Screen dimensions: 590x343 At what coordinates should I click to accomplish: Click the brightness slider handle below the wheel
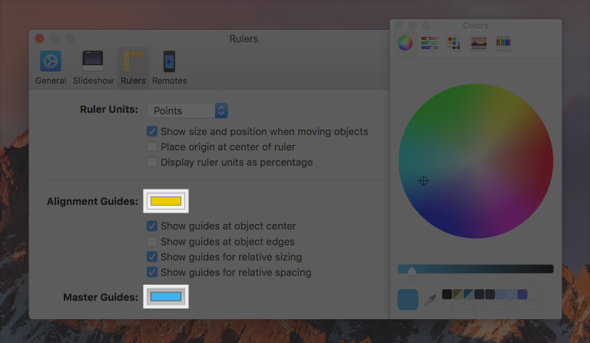point(412,271)
